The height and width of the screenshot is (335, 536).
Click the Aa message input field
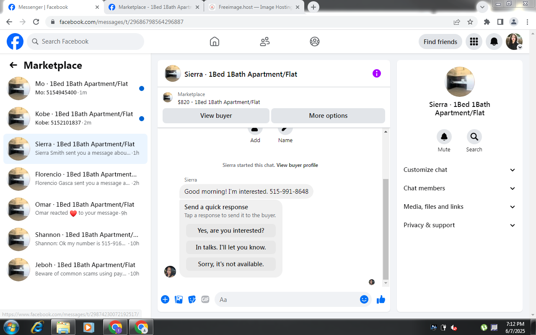click(287, 299)
